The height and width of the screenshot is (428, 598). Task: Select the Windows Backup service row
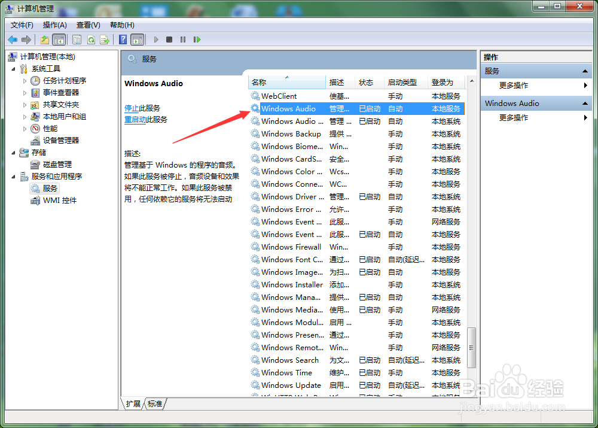(x=356, y=134)
